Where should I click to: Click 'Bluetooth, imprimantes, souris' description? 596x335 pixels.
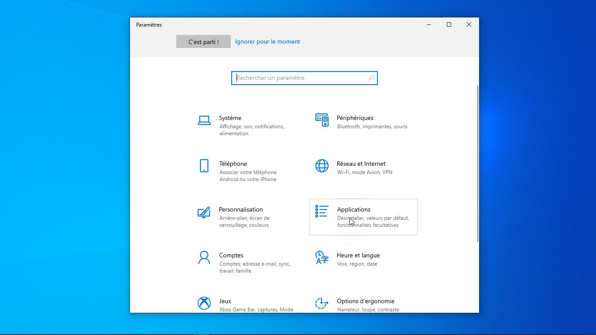click(x=372, y=126)
